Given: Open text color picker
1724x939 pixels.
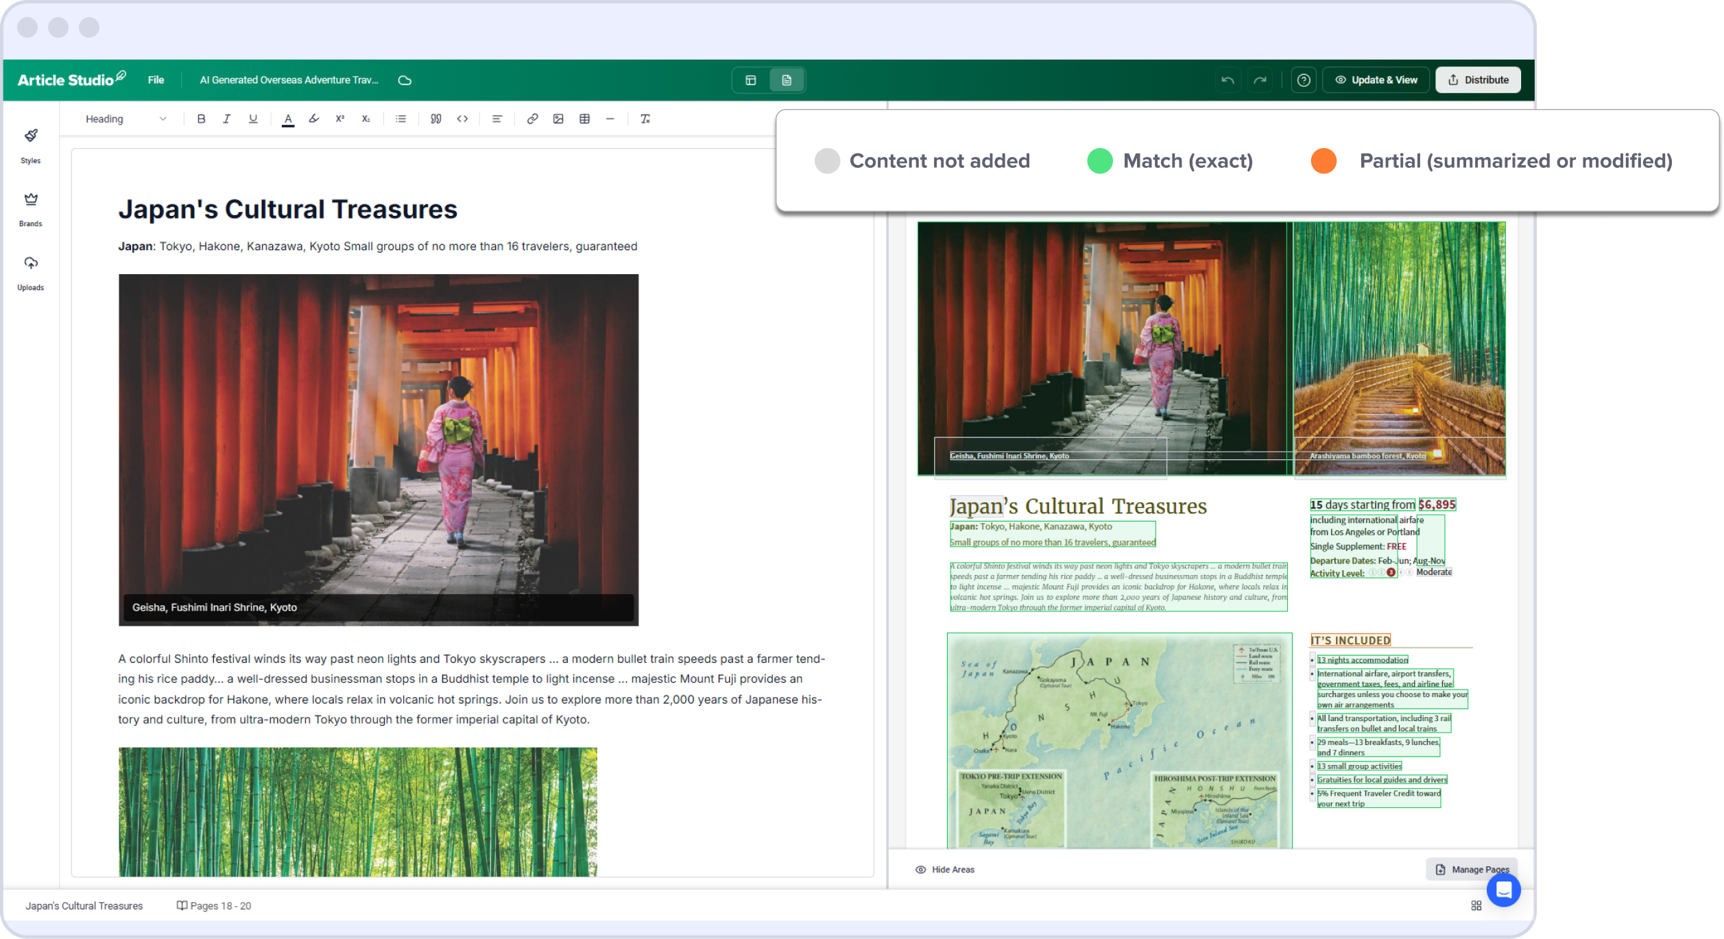Looking at the screenshot, I should 288,119.
